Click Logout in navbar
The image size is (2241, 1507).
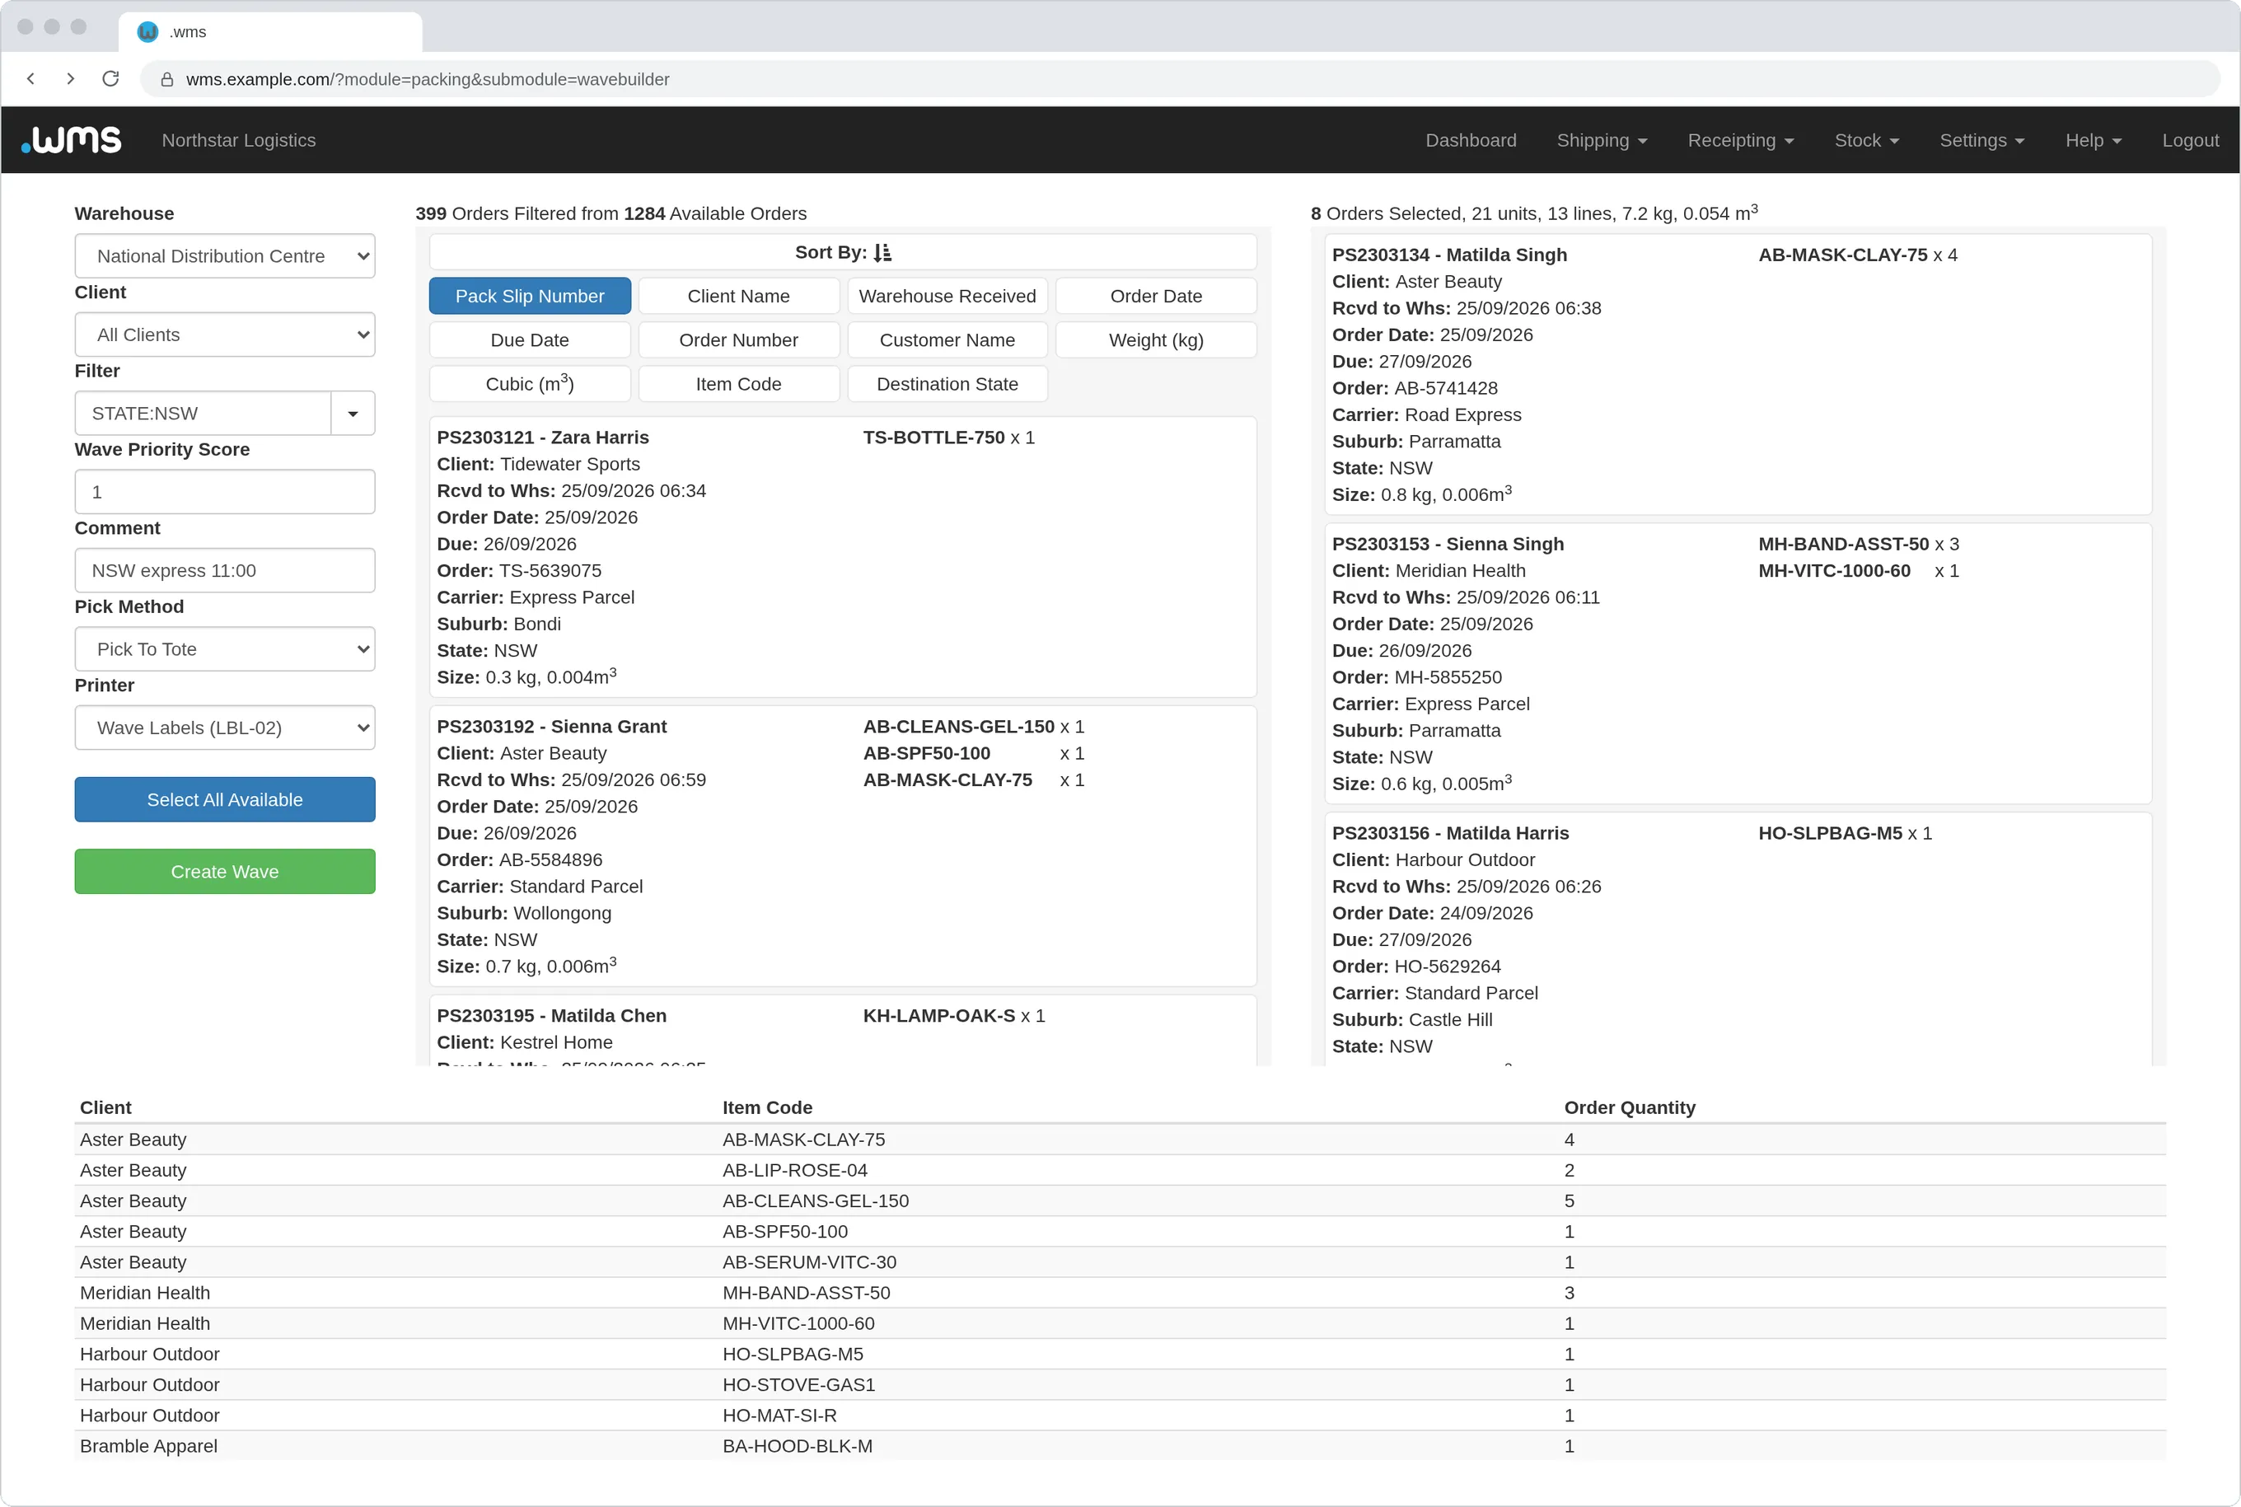click(2190, 140)
